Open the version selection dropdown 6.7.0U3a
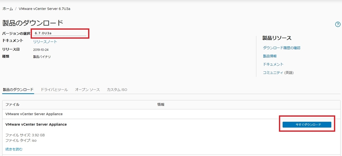342x156 pixels. 60,33
